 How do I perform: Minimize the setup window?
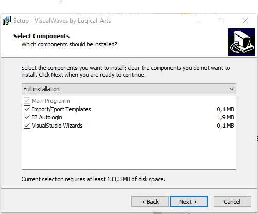[198, 21]
